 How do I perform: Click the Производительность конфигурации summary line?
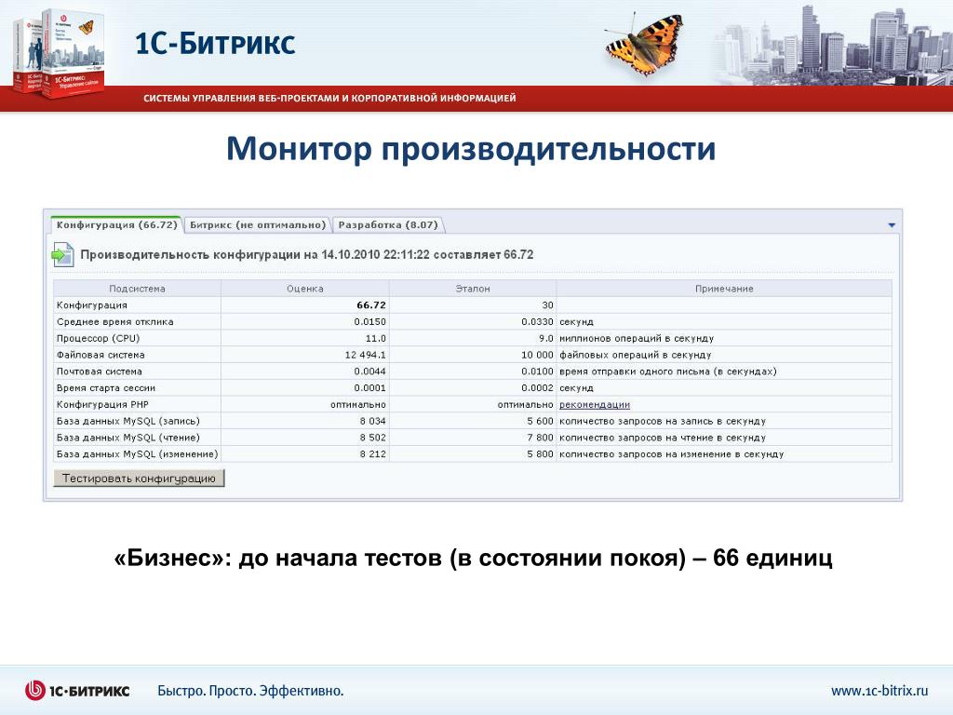(307, 255)
